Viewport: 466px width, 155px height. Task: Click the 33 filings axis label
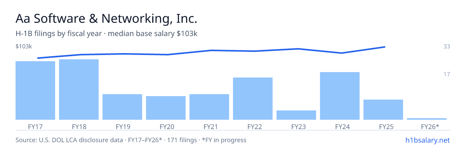(447, 46)
